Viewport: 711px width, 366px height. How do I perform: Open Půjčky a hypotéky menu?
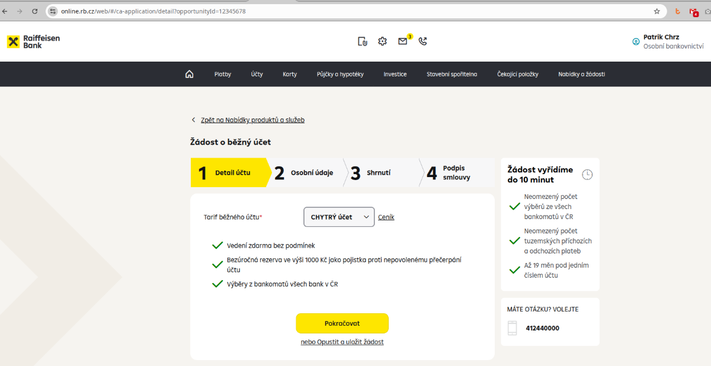tap(340, 75)
